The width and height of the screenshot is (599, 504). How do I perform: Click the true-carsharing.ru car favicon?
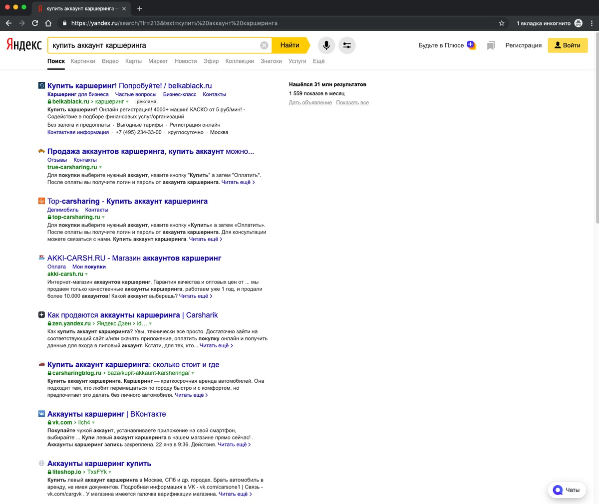coord(41,151)
